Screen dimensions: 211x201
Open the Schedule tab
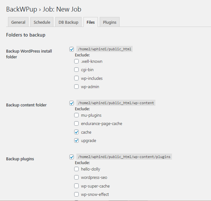tap(42, 22)
